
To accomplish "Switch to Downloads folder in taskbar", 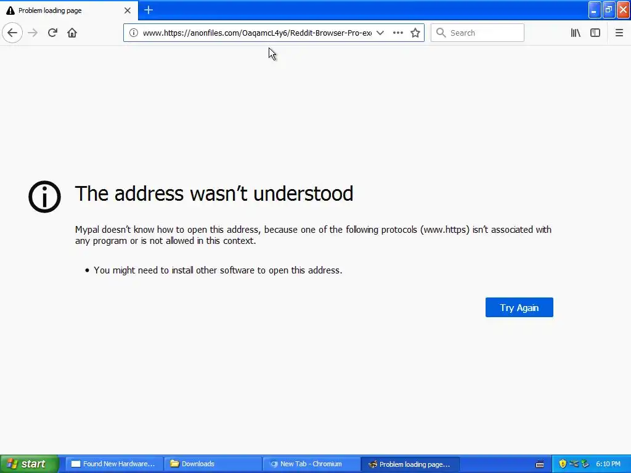I will [213, 464].
